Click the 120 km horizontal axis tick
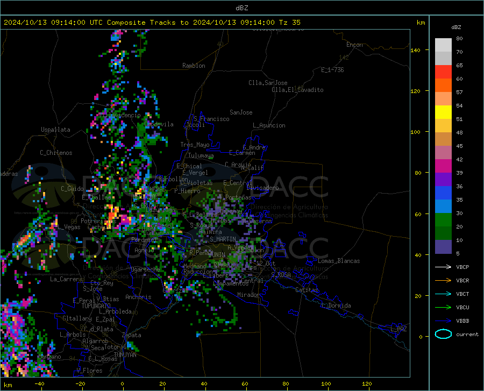The width and height of the screenshot is (484, 391). (x=367, y=384)
